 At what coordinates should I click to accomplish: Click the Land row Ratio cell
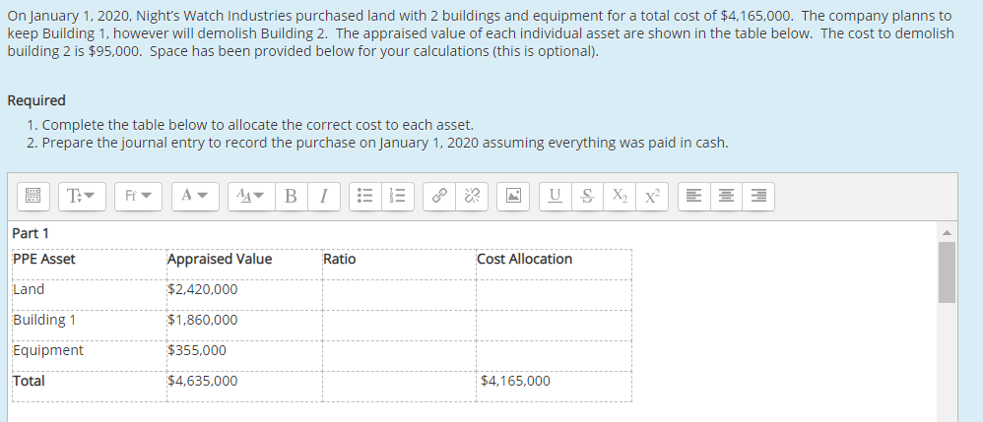pyautogui.click(x=399, y=295)
